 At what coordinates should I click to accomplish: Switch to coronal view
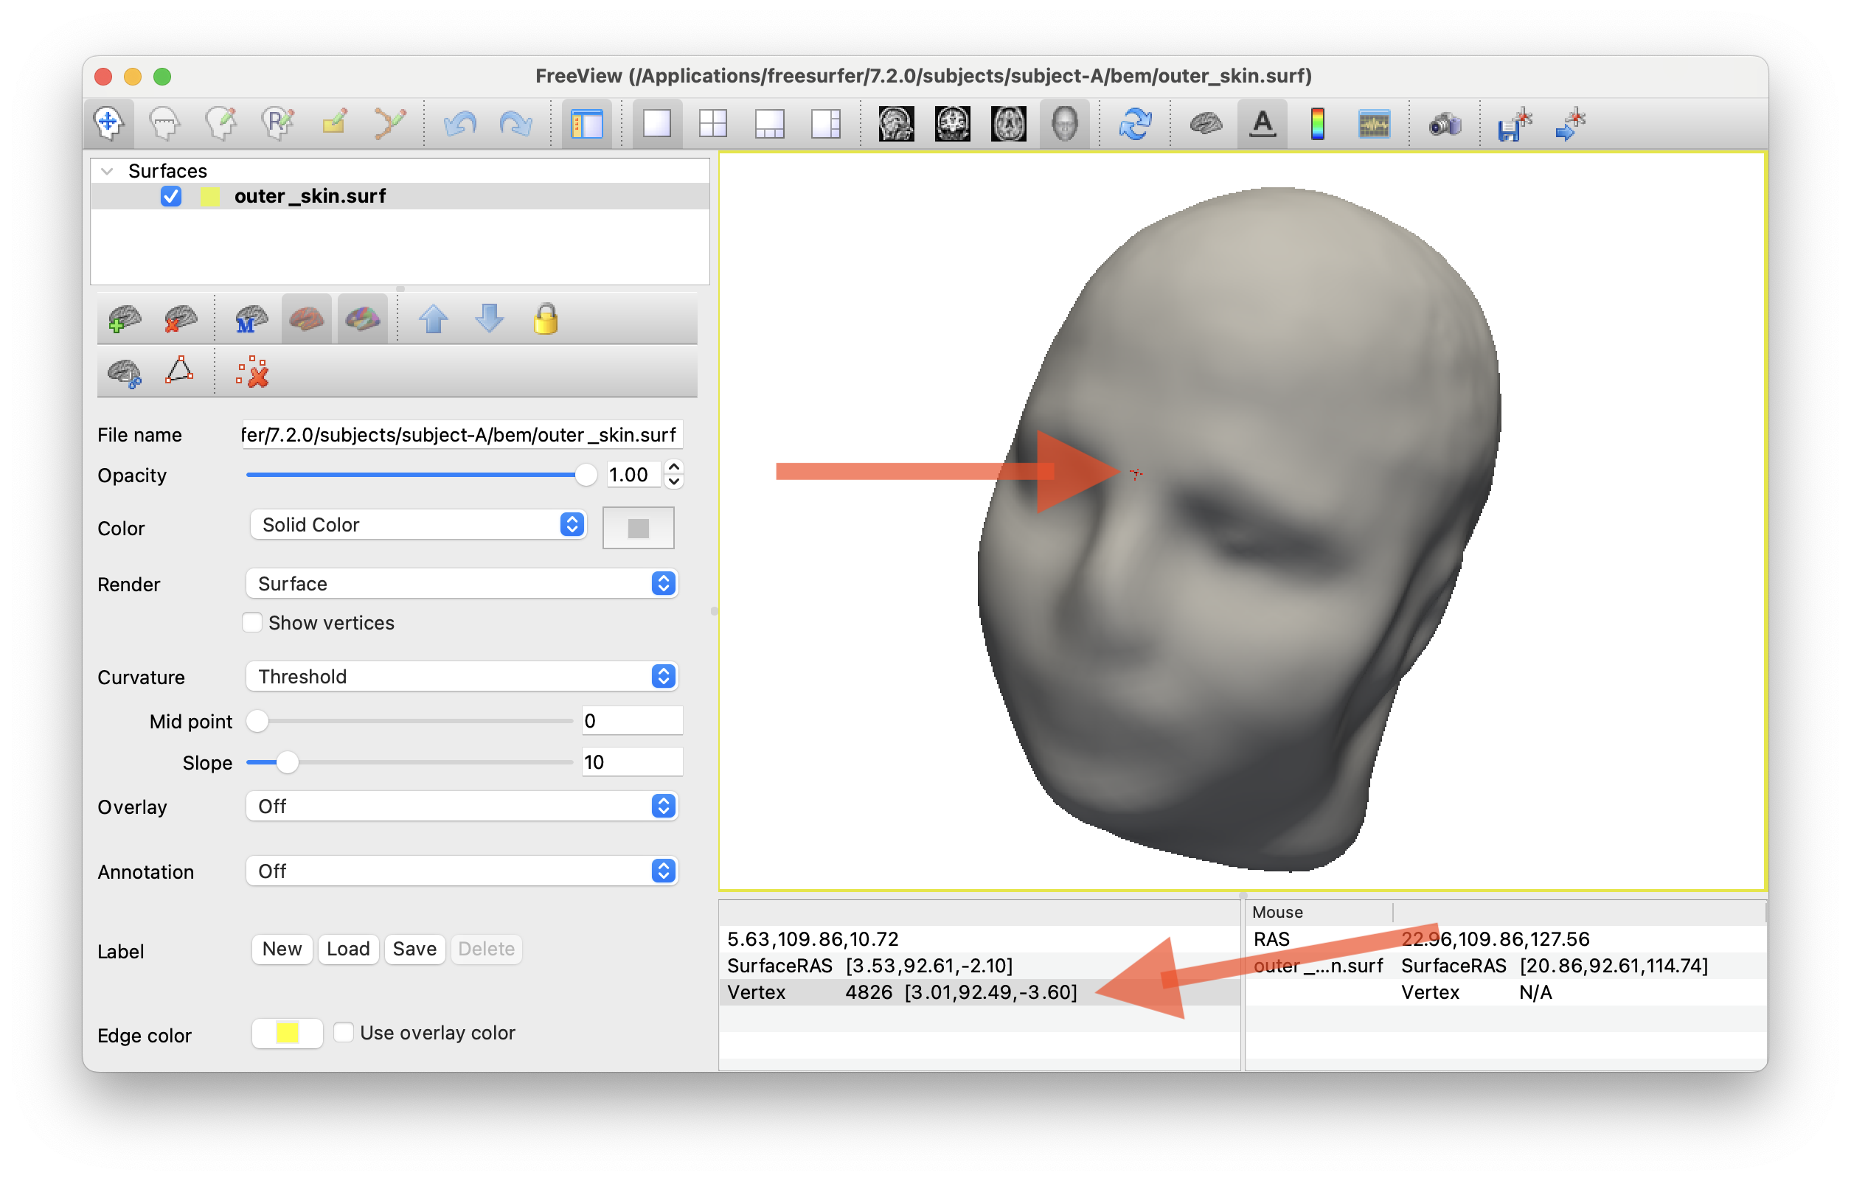point(952,123)
